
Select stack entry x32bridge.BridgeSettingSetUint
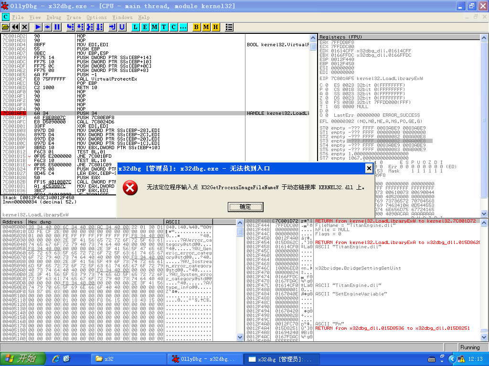click(x=362, y=268)
